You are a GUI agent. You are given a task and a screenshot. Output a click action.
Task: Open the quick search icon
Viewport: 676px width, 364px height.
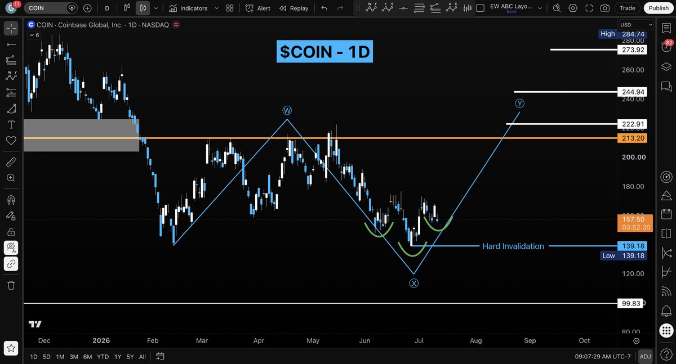[557, 8]
